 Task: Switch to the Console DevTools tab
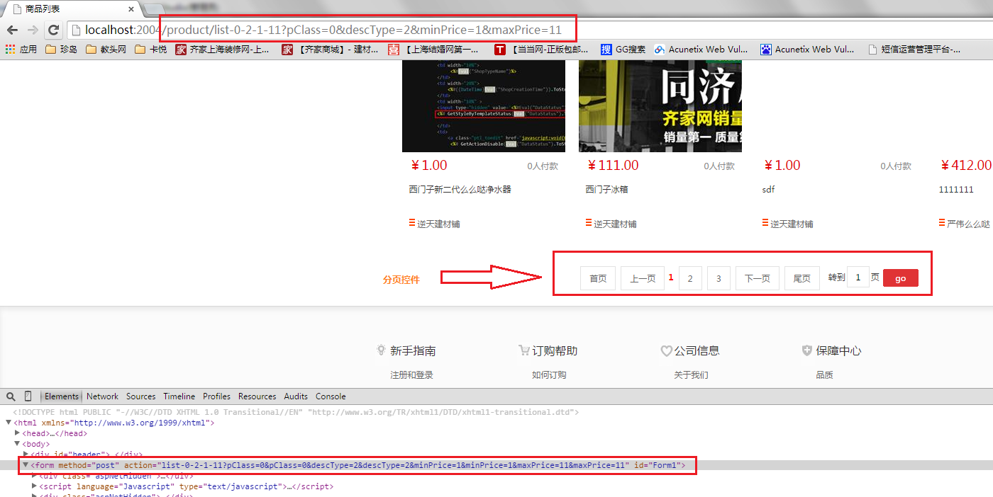pos(331,396)
